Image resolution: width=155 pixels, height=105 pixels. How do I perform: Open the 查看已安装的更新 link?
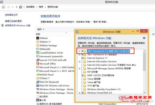pyautogui.click(x=13, y=21)
